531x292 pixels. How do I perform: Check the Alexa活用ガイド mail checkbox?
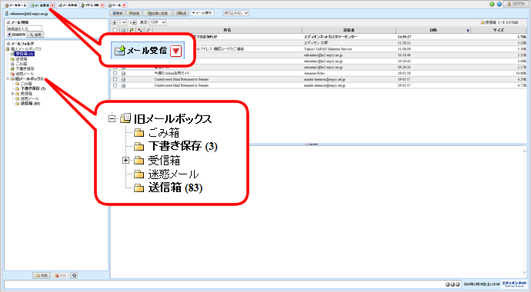(x=115, y=73)
